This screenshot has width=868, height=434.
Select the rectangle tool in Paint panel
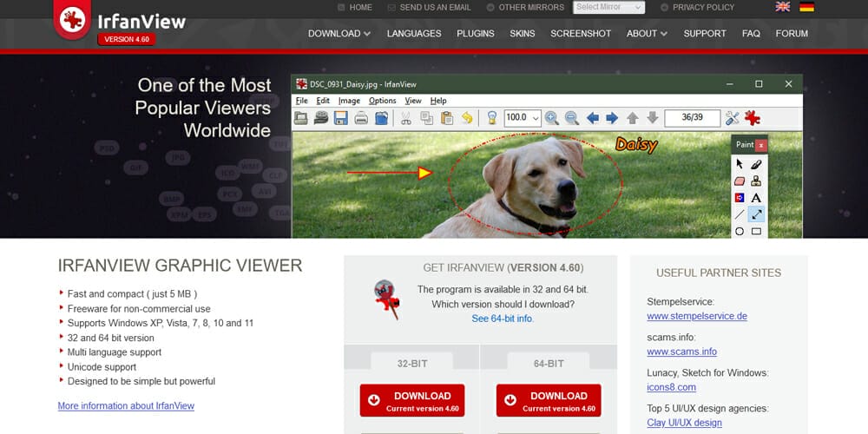756,232
